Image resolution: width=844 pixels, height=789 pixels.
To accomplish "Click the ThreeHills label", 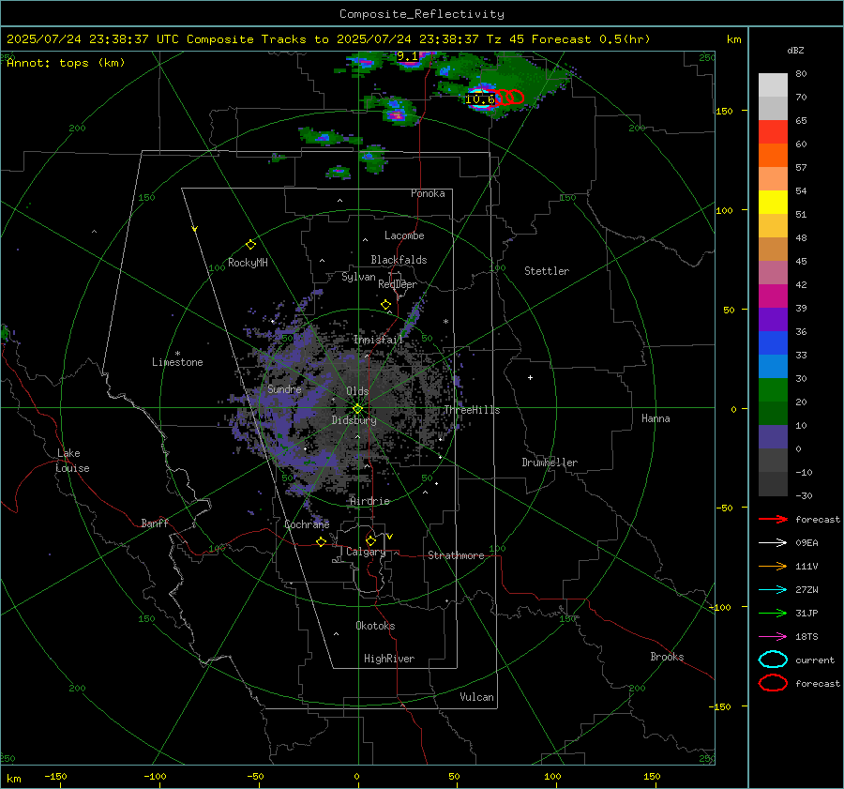I will coord(472,410).
